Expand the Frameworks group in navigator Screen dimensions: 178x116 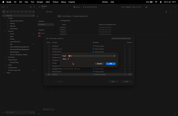[x=5, y=68]
